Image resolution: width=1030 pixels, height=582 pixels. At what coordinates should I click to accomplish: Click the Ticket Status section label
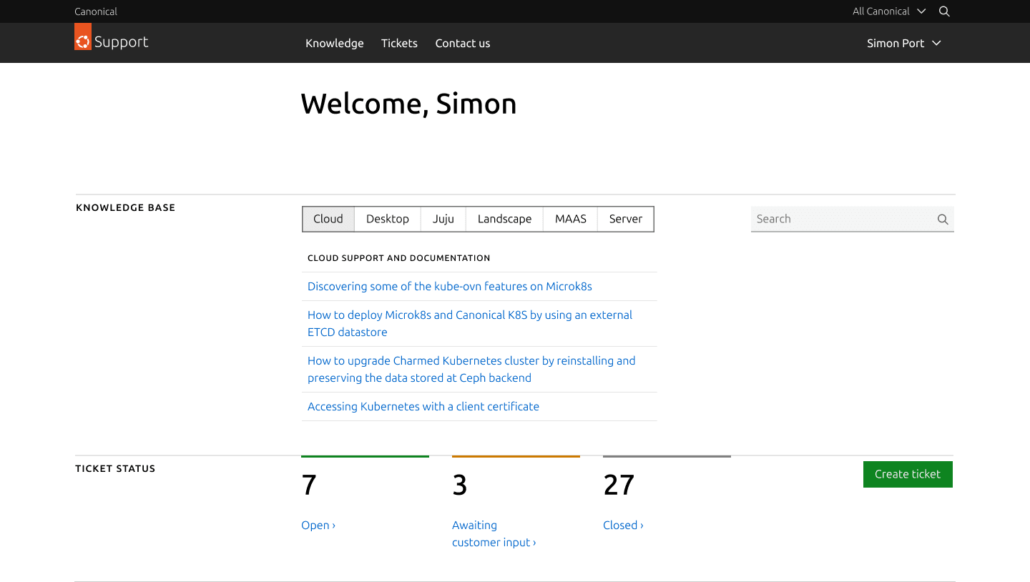coord(115,468)
